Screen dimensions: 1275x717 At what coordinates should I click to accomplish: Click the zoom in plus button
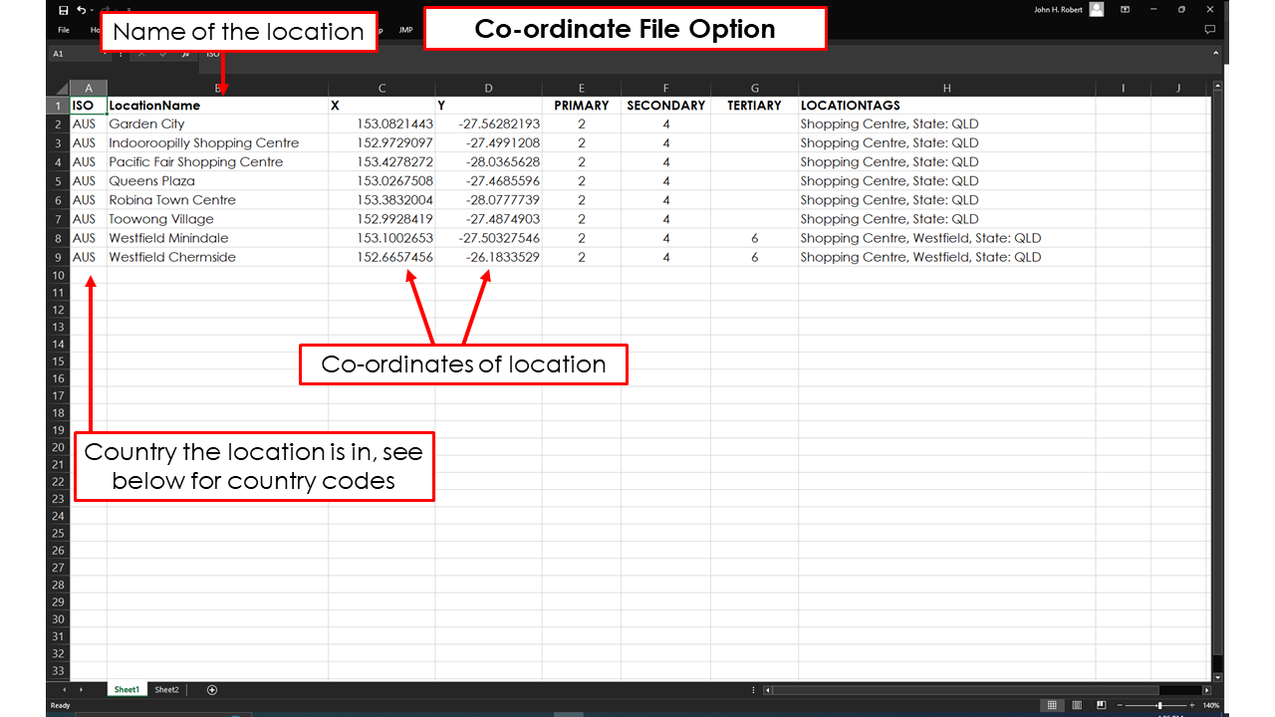[x=1192, y=705]
